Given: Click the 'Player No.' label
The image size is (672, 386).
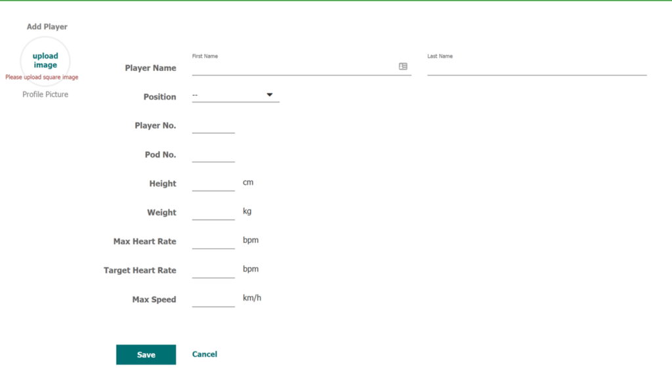Looking at the screenshot, I should tap(156, 125).
